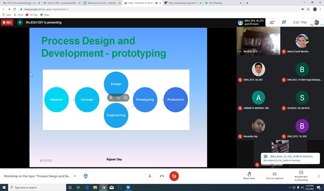Viewport: 324px width, 191px height.
Task: Switch to the PO for B.Sc. Biotechnology tab
Action: 21,3
